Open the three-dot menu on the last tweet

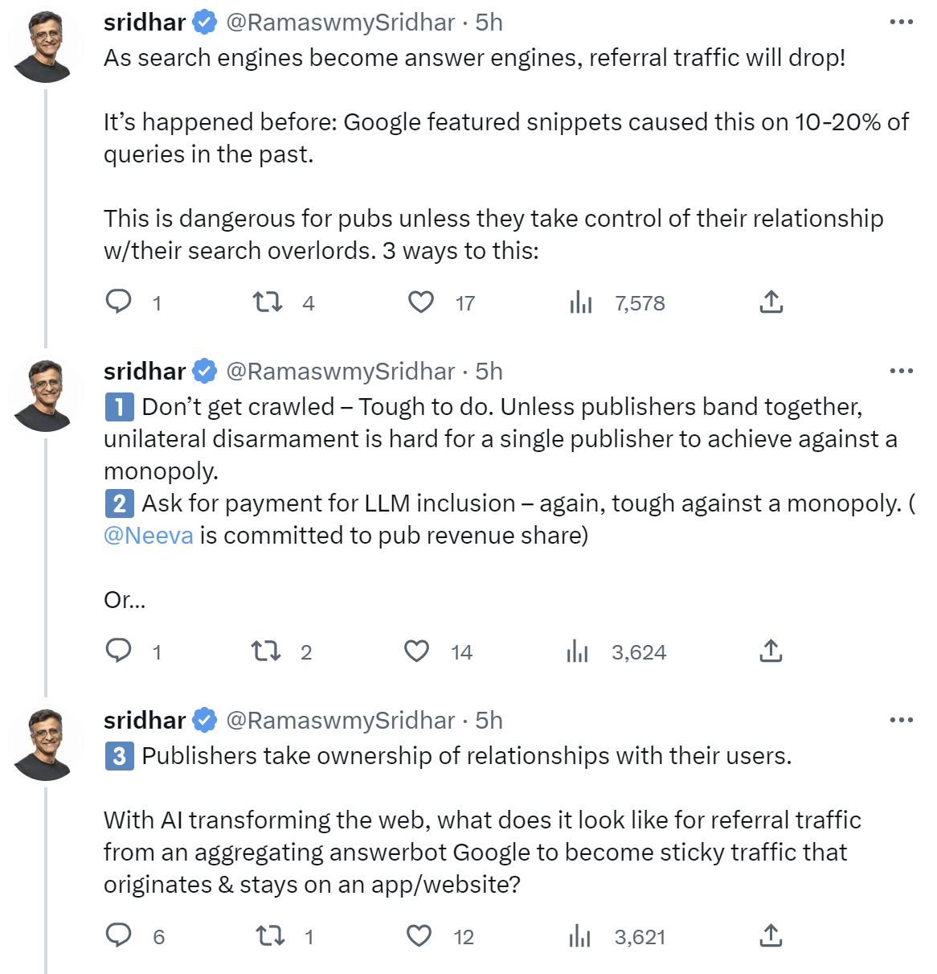pos(902,719)
